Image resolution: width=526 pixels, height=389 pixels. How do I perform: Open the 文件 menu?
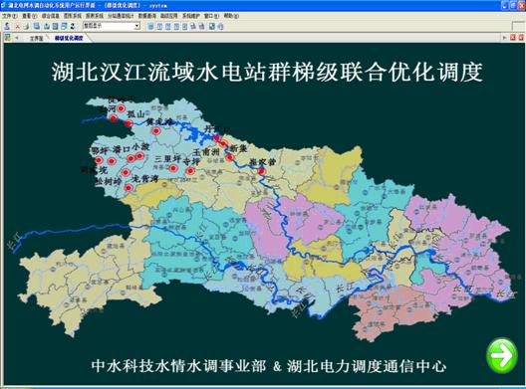(9, 16)
